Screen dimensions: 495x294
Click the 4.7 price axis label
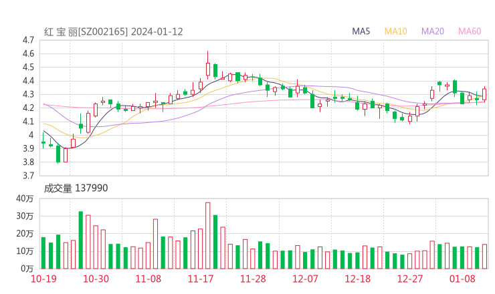(x=28, y=40)
